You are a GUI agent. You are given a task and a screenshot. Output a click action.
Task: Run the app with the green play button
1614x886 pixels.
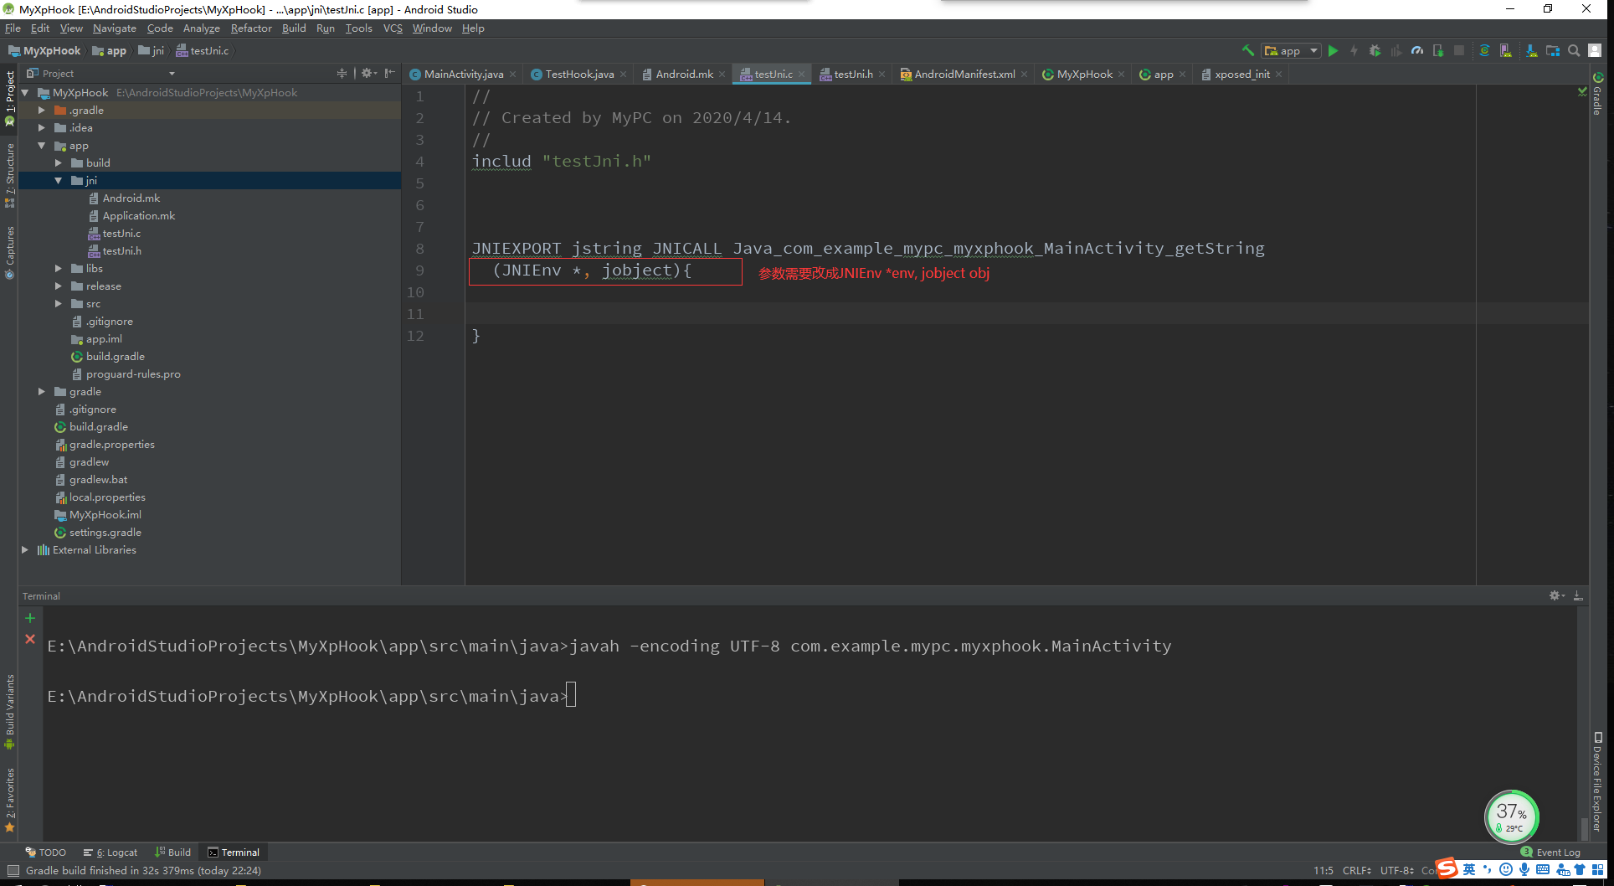pos(1334,51)
